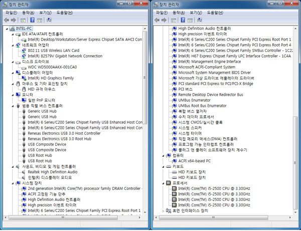Click the 인텔(R) 디스플레이 오디오 speaker icon
This screenshot has width=301, height=231.
24,178
